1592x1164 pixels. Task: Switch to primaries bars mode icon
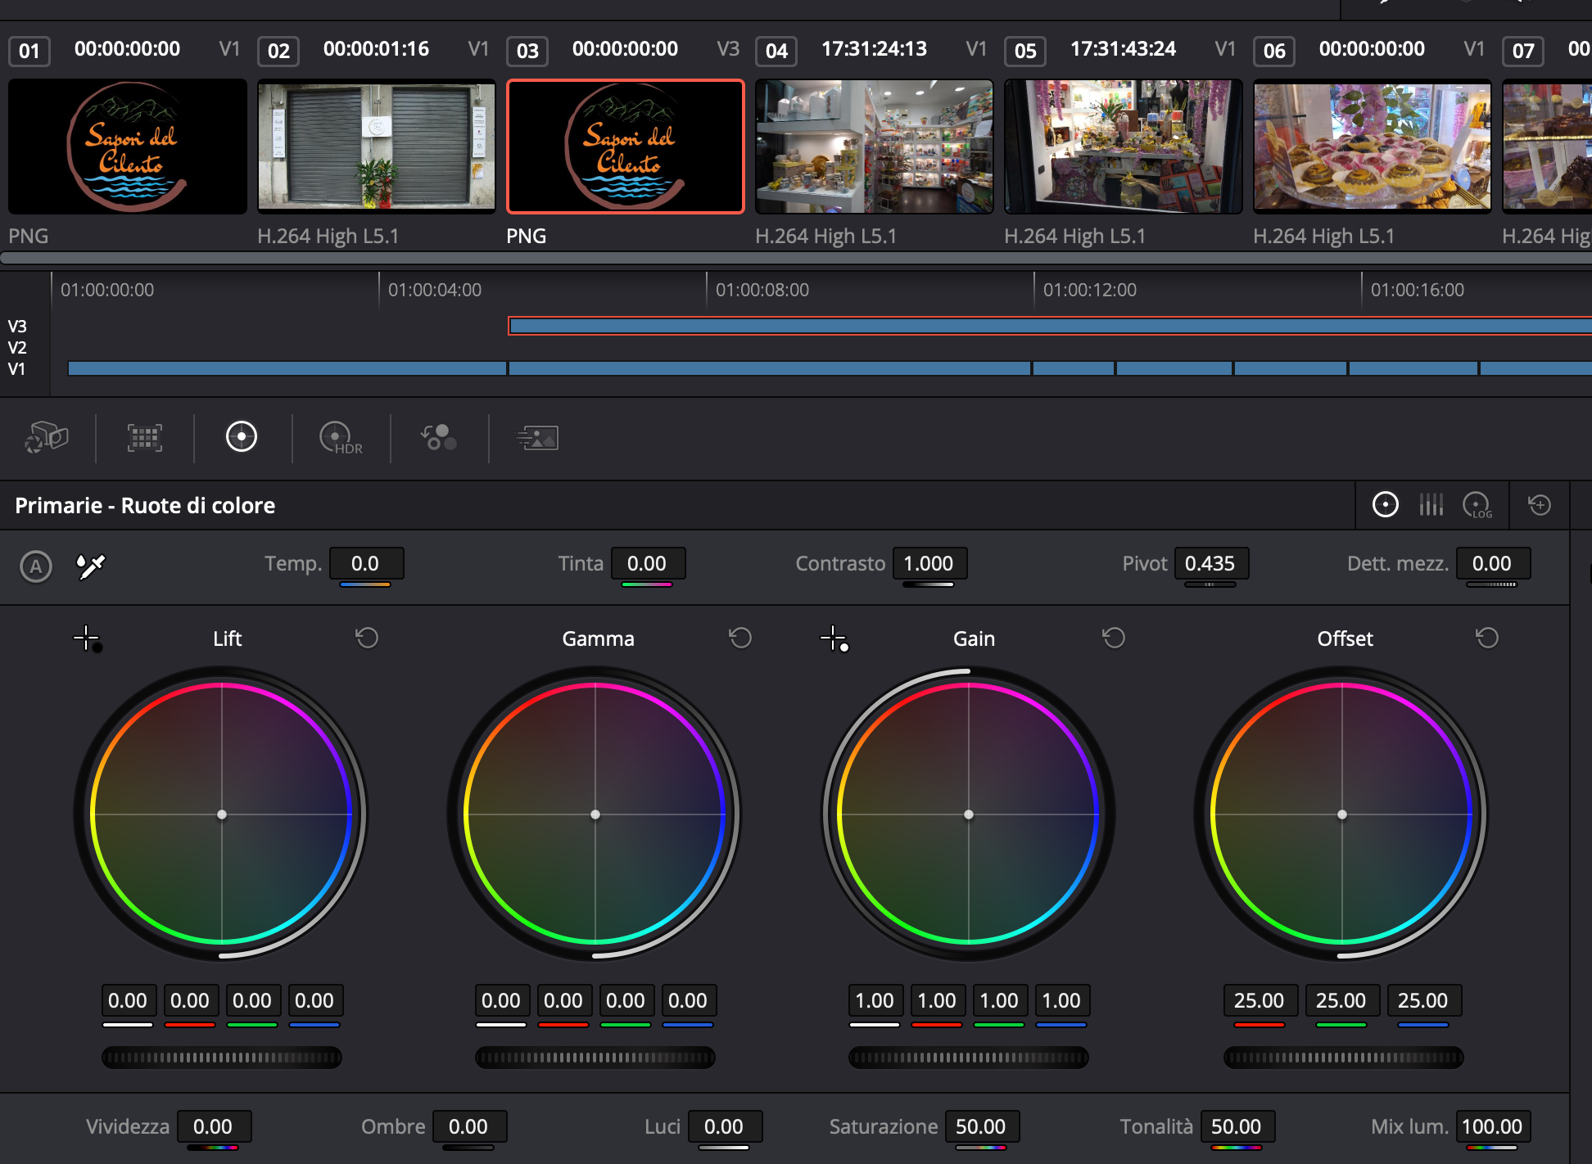click(1431, 505)
